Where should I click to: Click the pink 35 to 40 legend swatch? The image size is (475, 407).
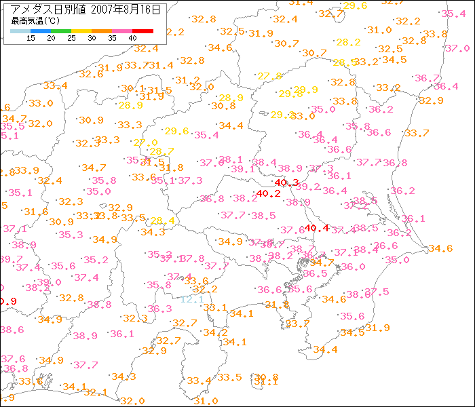(122, 31)
